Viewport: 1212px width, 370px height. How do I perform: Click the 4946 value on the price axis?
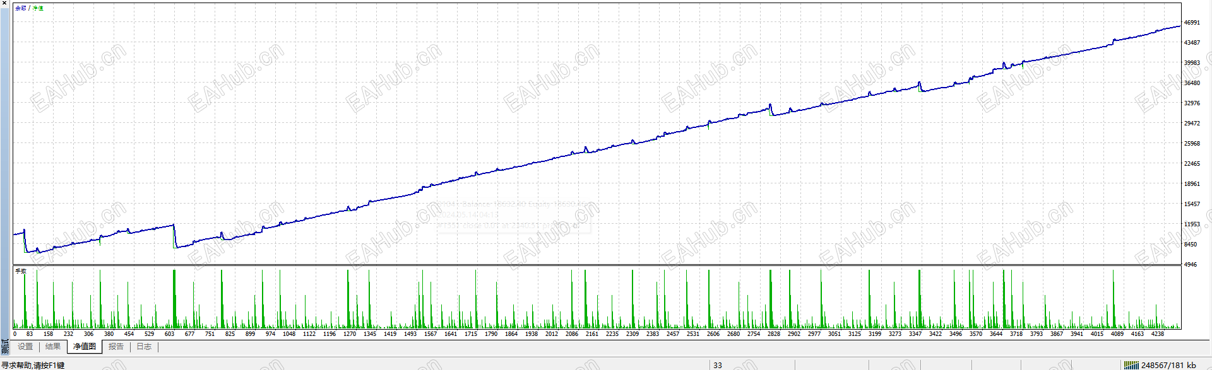tap(1190, 265)
